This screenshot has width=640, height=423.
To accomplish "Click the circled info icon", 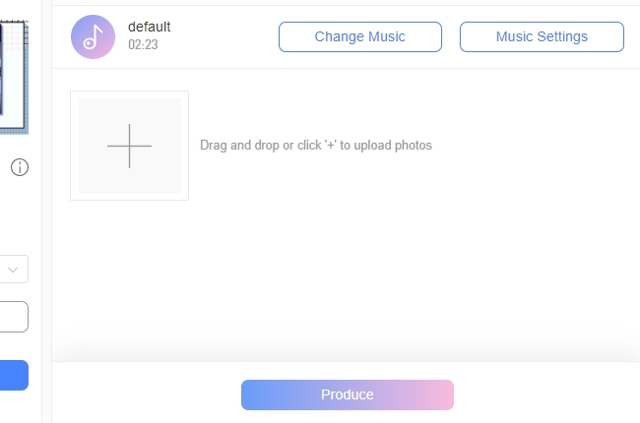I will (19, 167).
